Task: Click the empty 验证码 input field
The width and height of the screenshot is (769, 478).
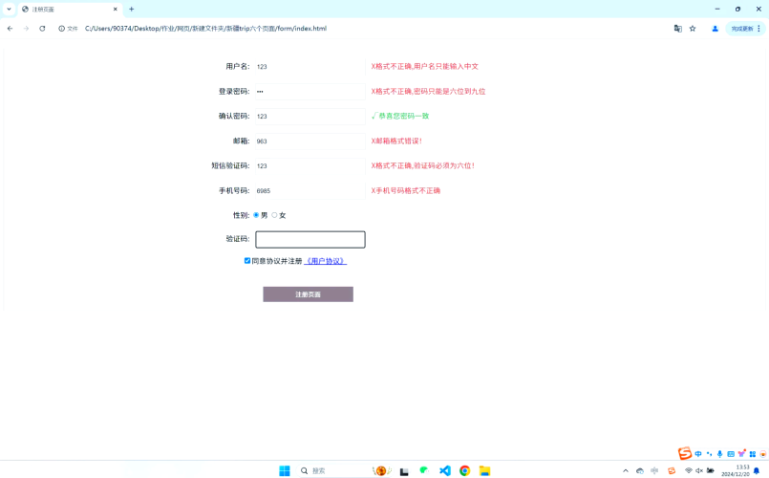Action: 310,240
